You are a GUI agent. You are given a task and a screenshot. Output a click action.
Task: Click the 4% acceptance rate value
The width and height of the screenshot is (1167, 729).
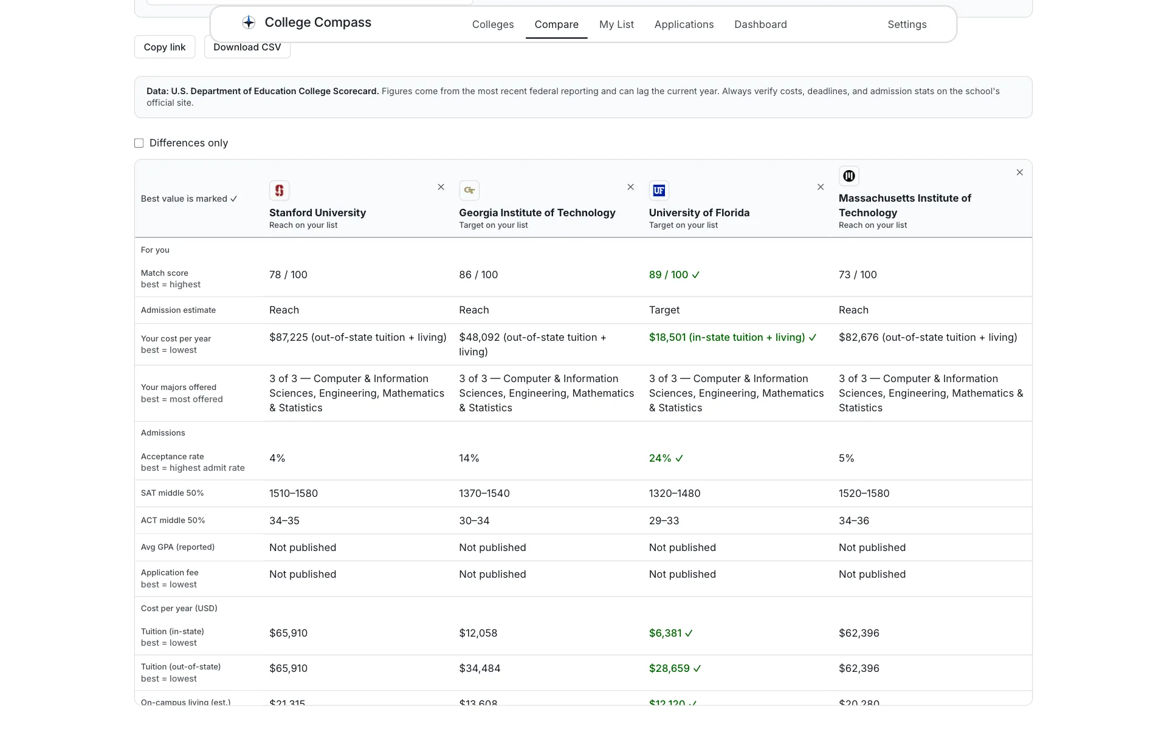click(277, 458)
